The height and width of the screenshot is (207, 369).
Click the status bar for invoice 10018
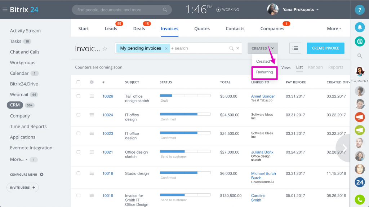click(x=185, y=173)
